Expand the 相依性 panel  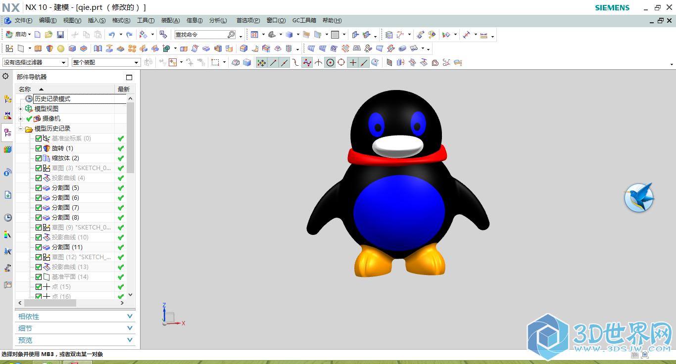(x=75, y=317)
